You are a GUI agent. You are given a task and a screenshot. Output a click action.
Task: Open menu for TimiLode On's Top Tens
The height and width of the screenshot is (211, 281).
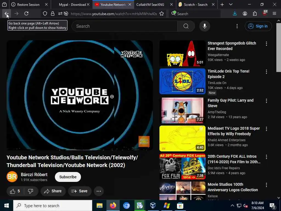pos(266,72)
